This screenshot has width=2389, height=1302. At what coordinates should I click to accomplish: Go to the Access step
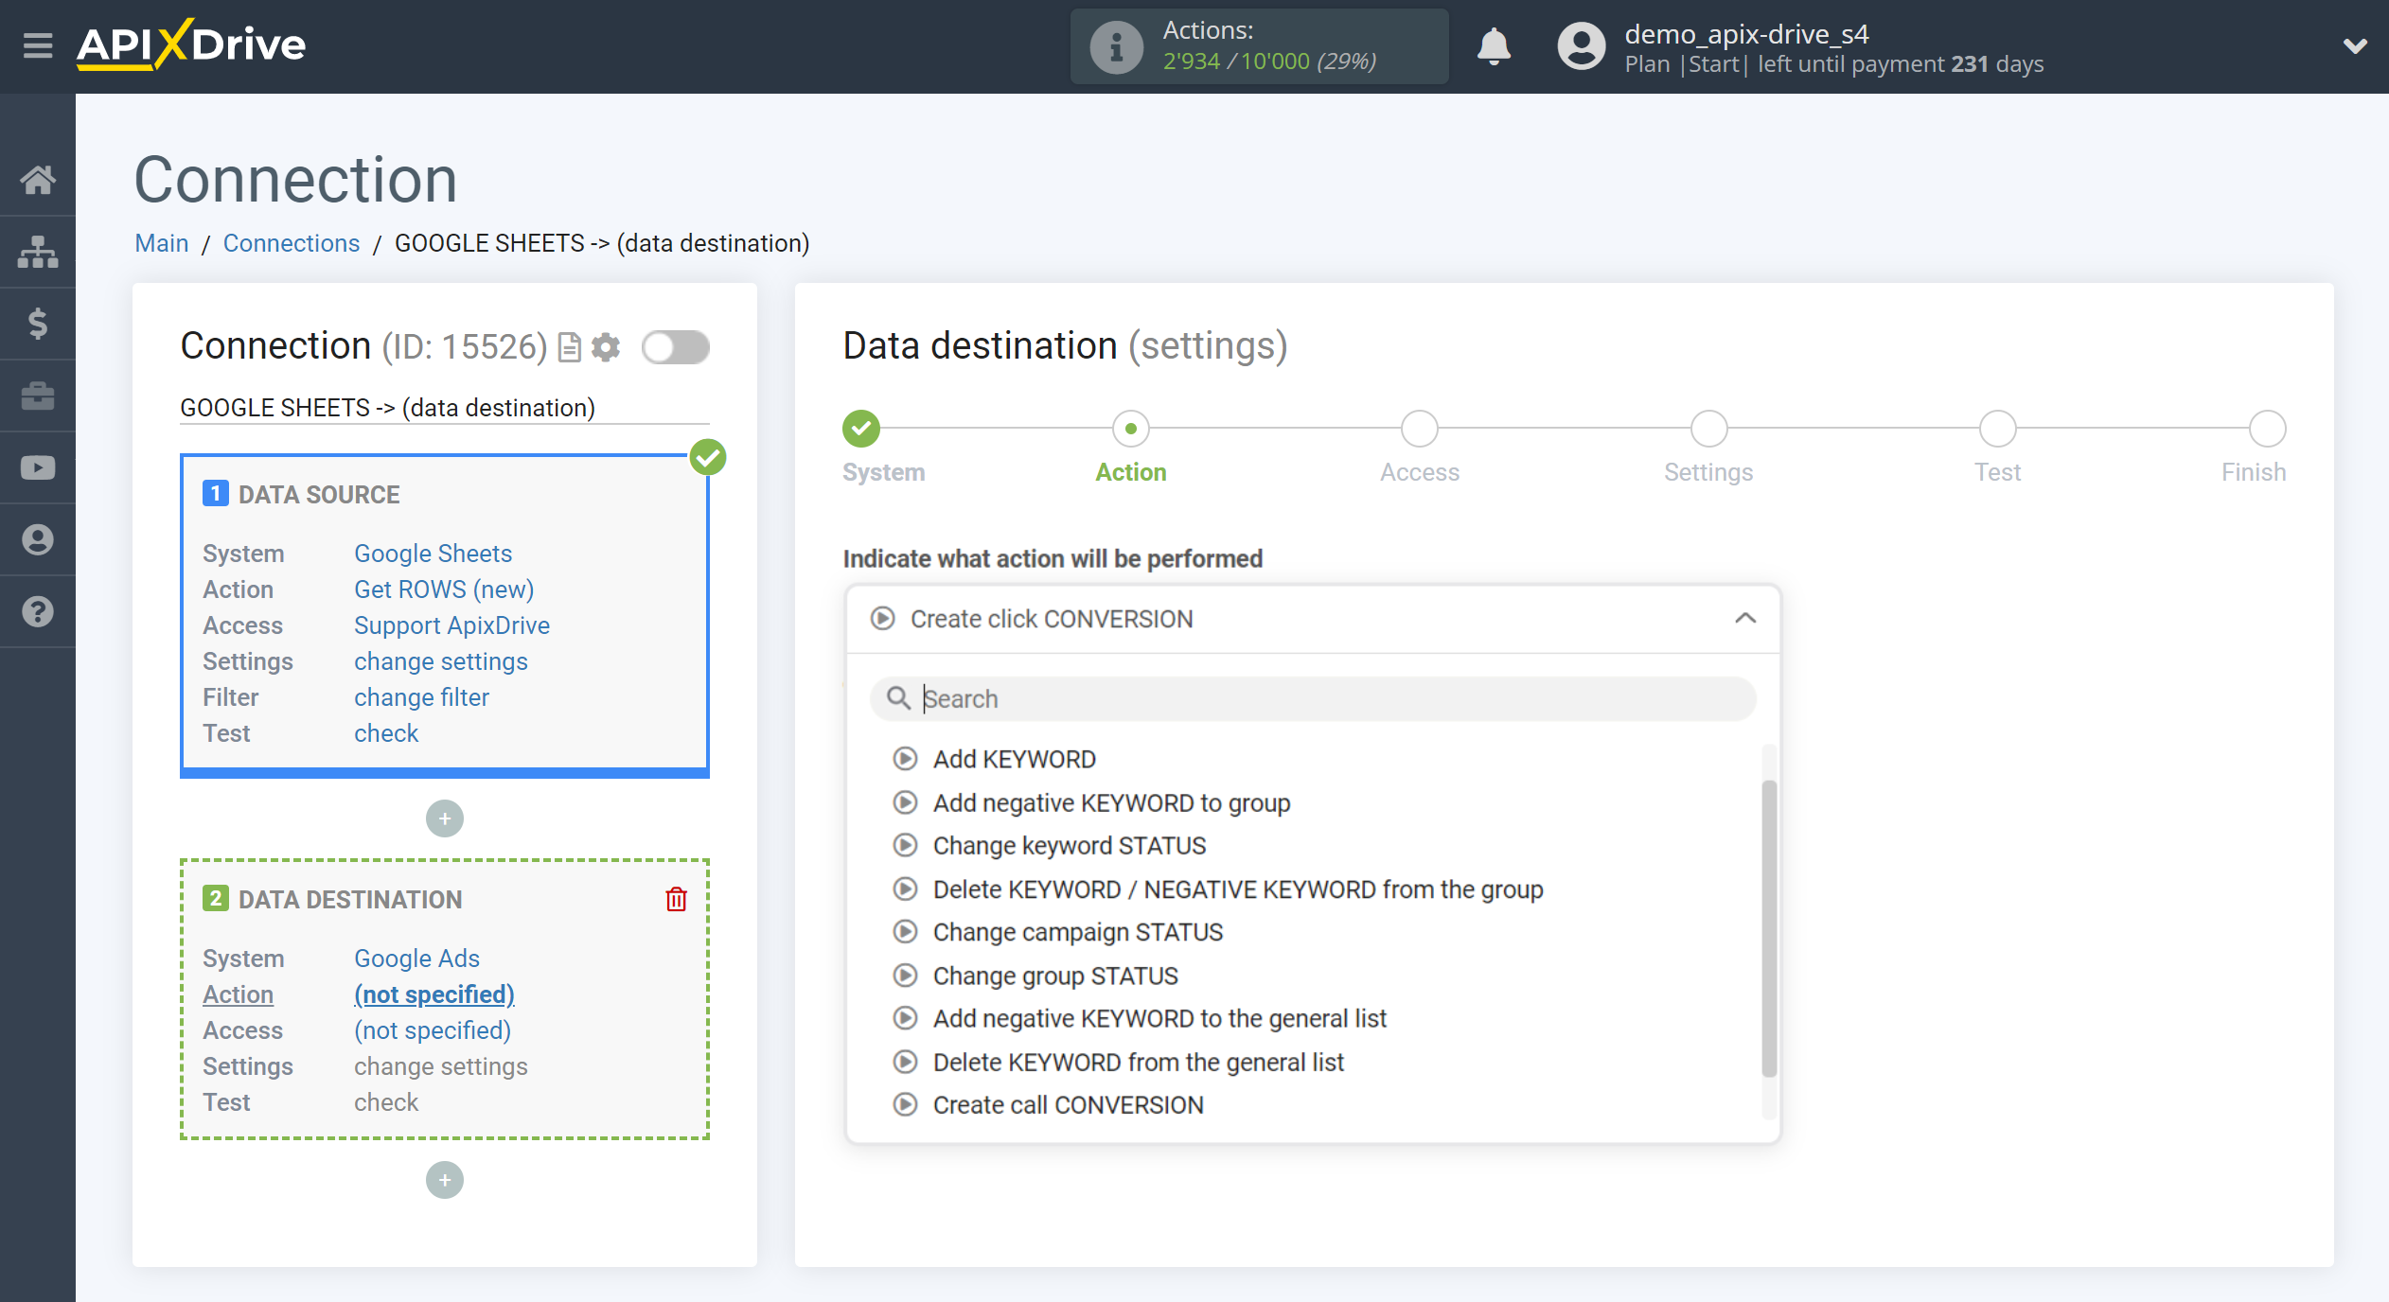pos(1420,429)
